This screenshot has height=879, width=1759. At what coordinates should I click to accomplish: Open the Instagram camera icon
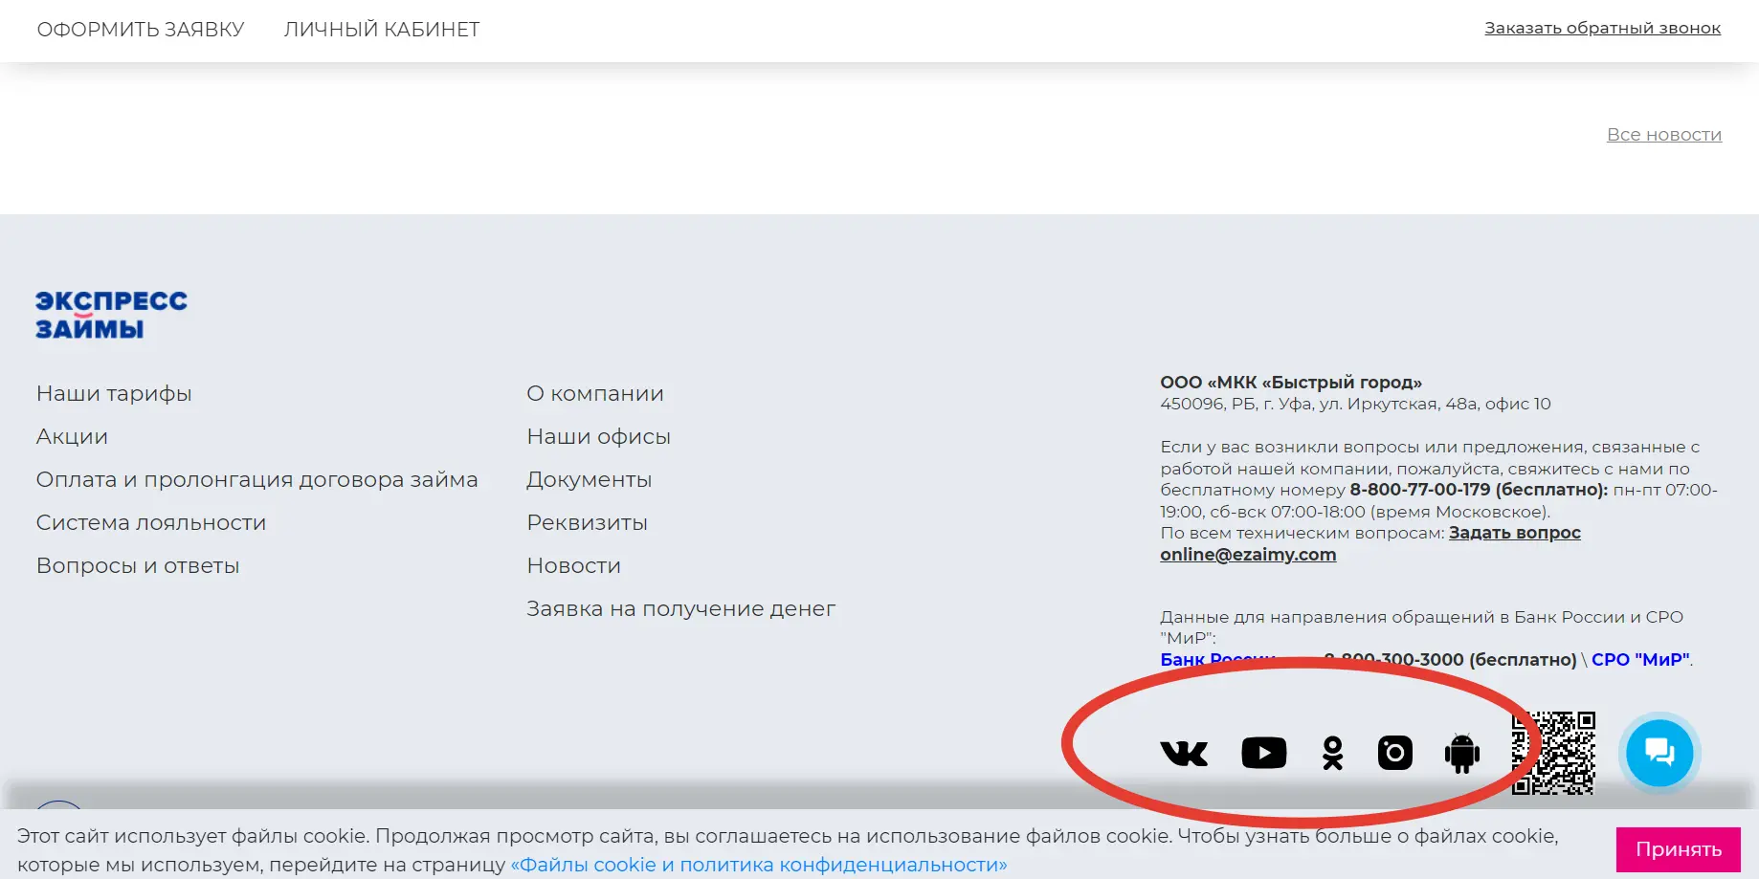click(x=1394, y=753)
